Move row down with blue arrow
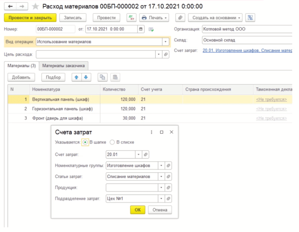This screenshot has height=232, width=299. (x=86, y=77)
